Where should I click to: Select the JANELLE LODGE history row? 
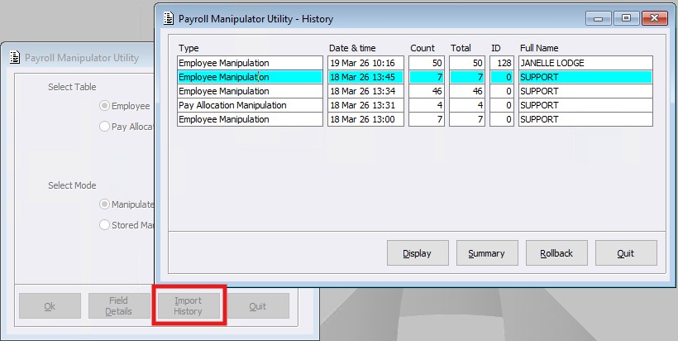585,63
